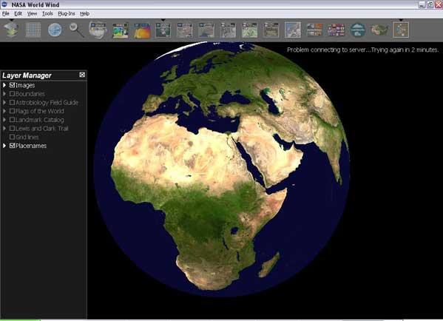443x321 pixels.
Task: Click the Lewis and Clark US map icon
Action: 379,30
